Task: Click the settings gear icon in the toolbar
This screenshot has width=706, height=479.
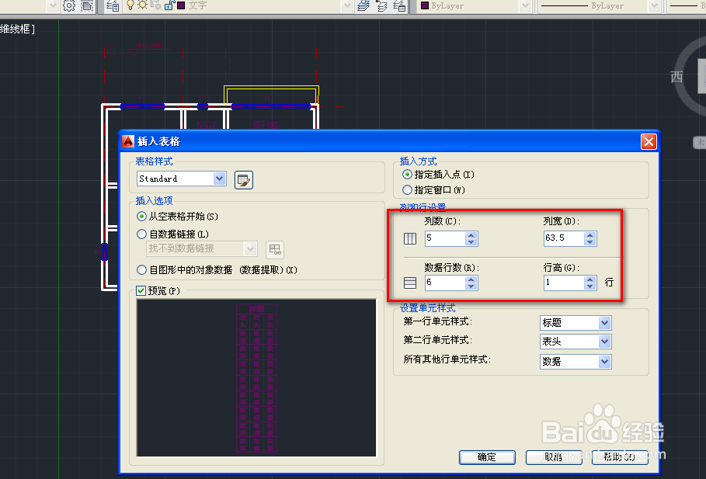Action: click(68, 6)
